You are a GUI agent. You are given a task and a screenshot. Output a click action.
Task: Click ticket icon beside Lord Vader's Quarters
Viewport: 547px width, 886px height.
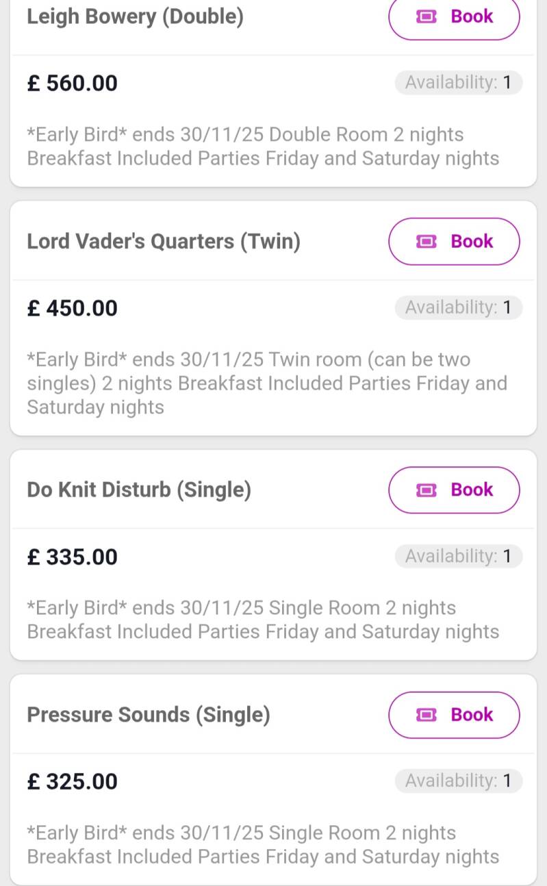[x=427, y=241]
